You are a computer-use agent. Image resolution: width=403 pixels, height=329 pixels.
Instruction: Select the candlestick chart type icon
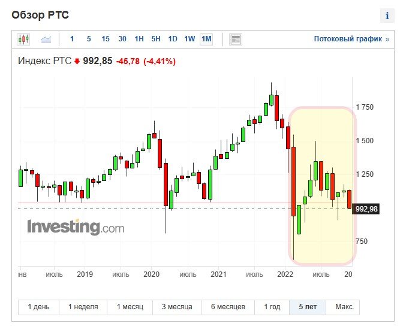24,40
